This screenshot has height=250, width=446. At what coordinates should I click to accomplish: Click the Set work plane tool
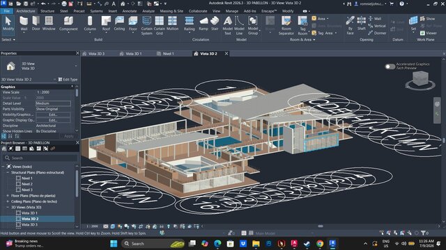(413, 24)
